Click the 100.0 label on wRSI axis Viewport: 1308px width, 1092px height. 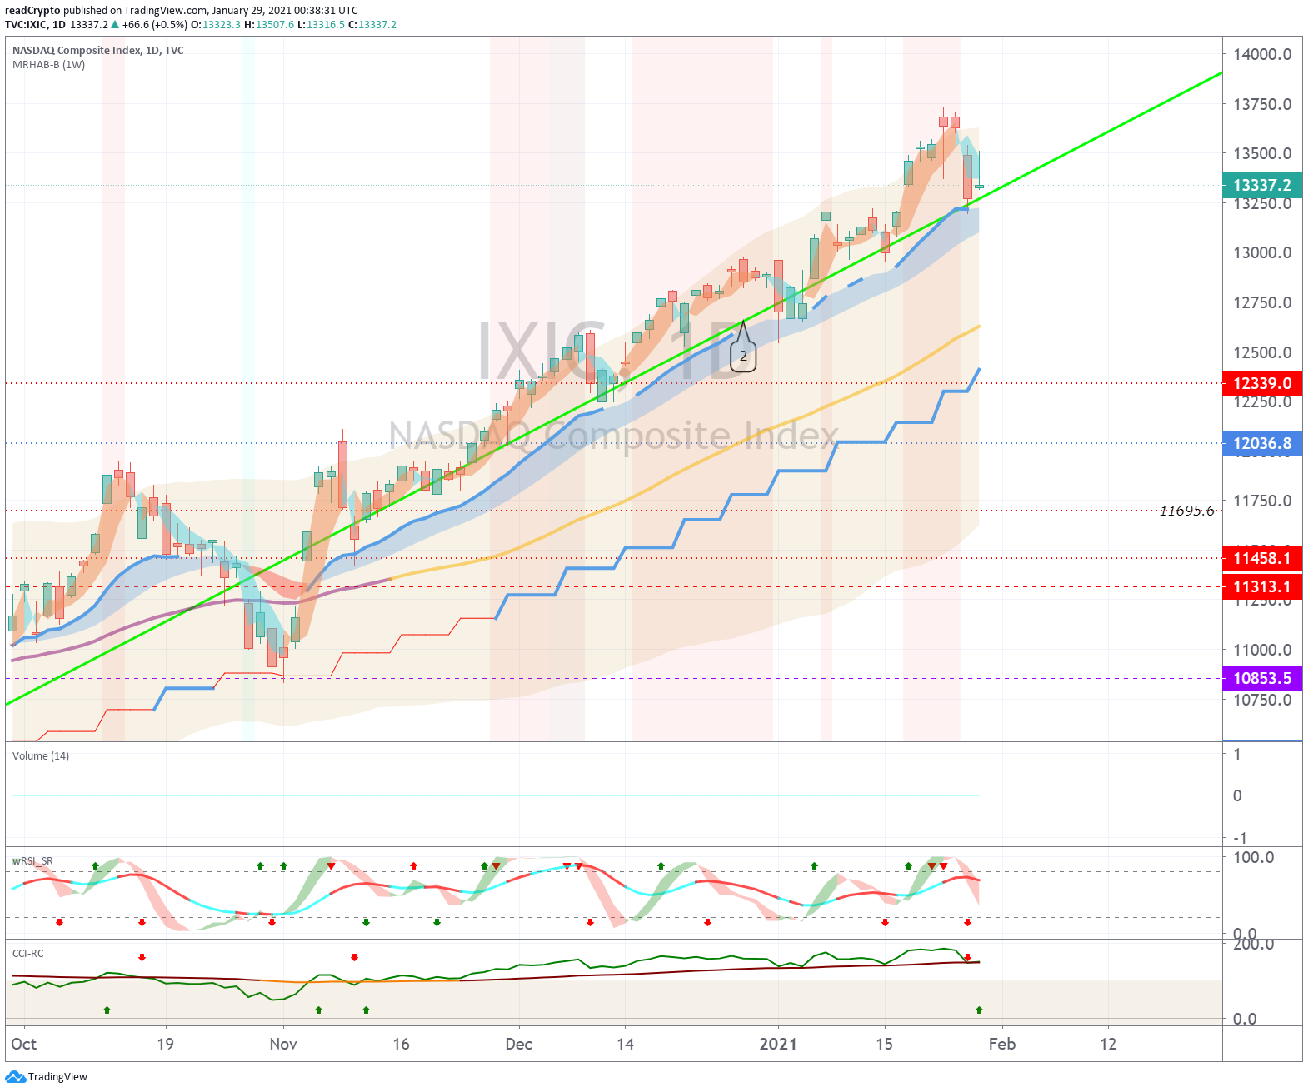point(1253,857)
